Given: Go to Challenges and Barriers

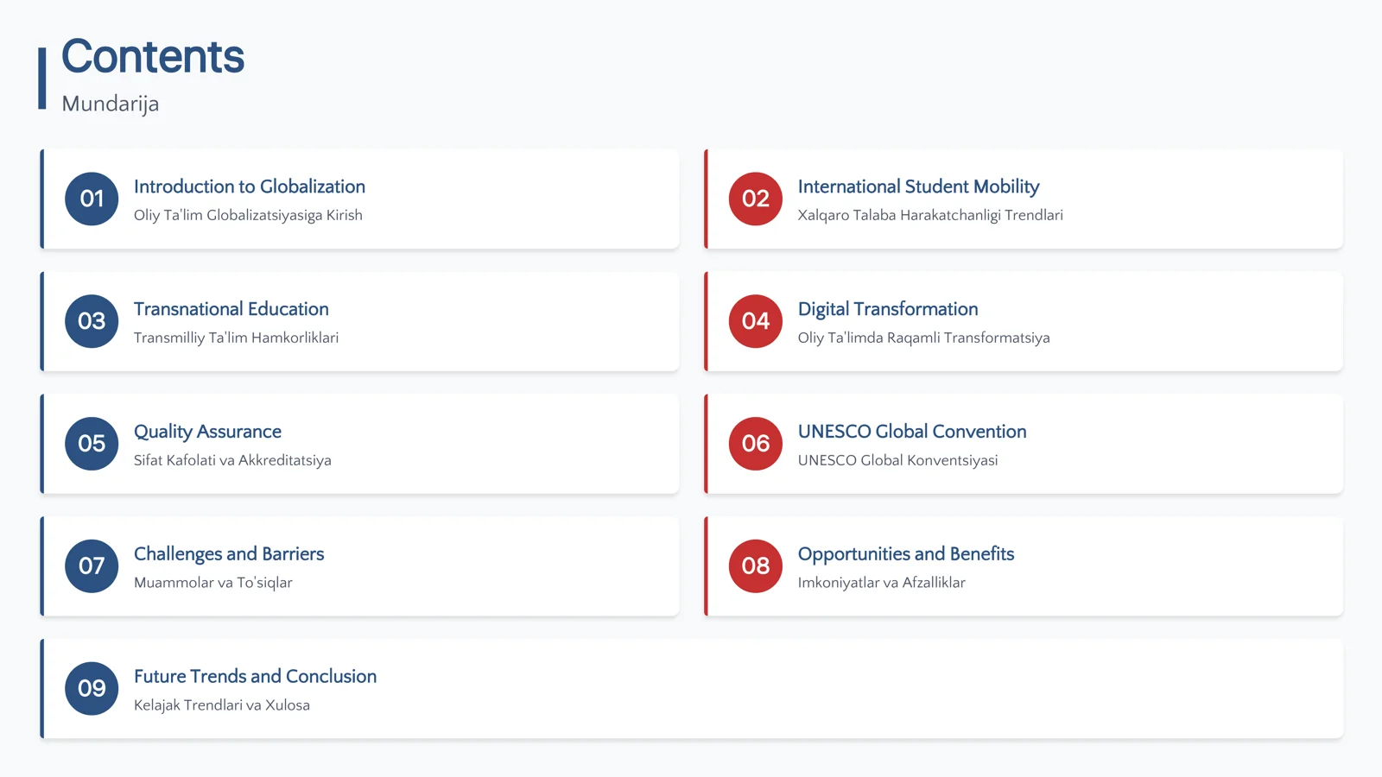Looking at the screenshot, I should click(x=229, y=554).
